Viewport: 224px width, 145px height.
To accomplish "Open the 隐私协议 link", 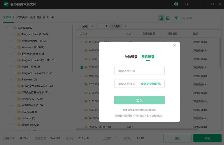I will [157, 116].
